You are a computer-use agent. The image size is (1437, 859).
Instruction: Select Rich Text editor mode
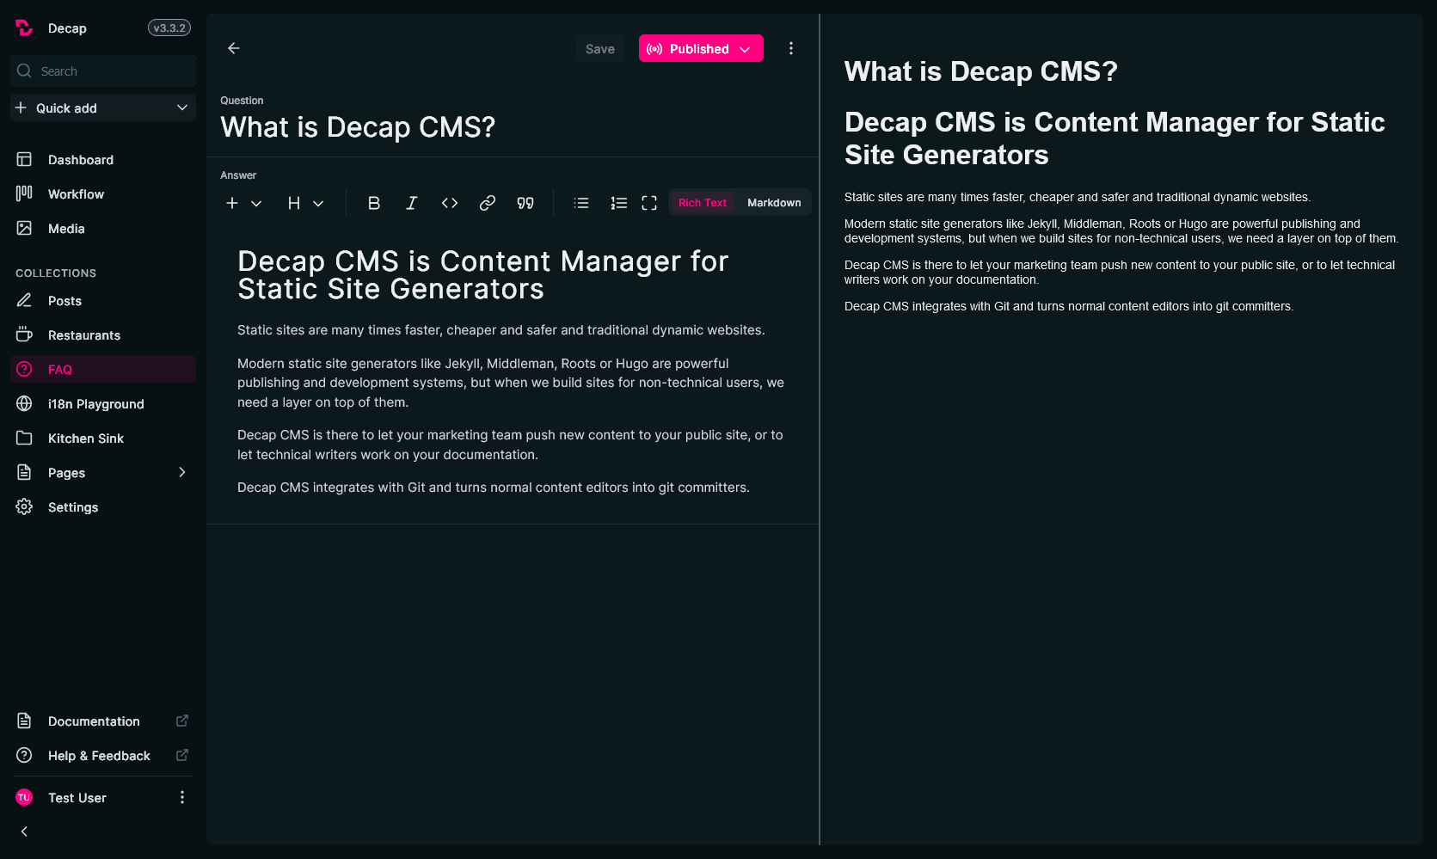coord(702,203)
